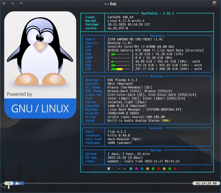
Task: Click the cyan ghost icon
Action: tap(131, 168)
